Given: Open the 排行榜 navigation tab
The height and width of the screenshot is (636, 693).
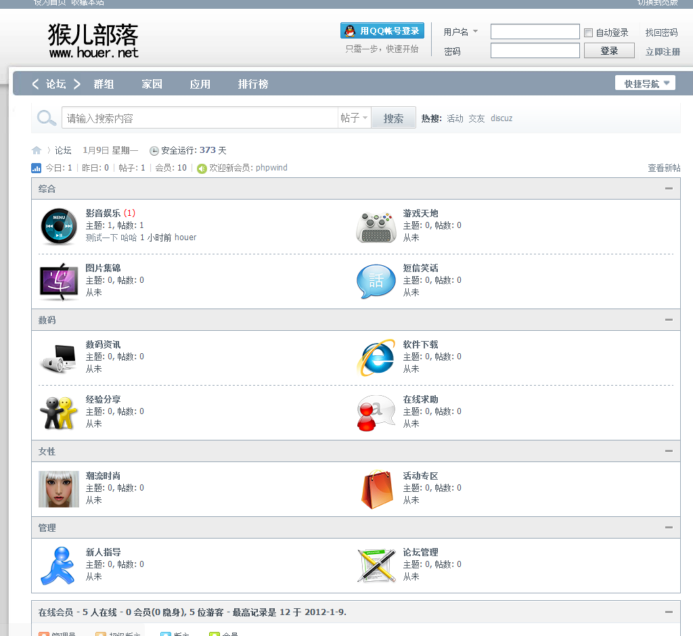Looking at the screenshot, I should 253,84.
